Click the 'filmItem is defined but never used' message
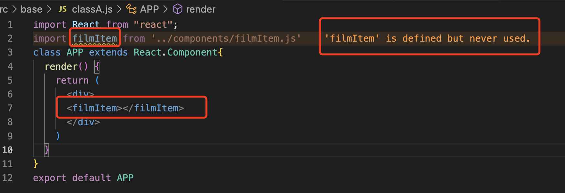The image size is (565, 193). [427, 38]
